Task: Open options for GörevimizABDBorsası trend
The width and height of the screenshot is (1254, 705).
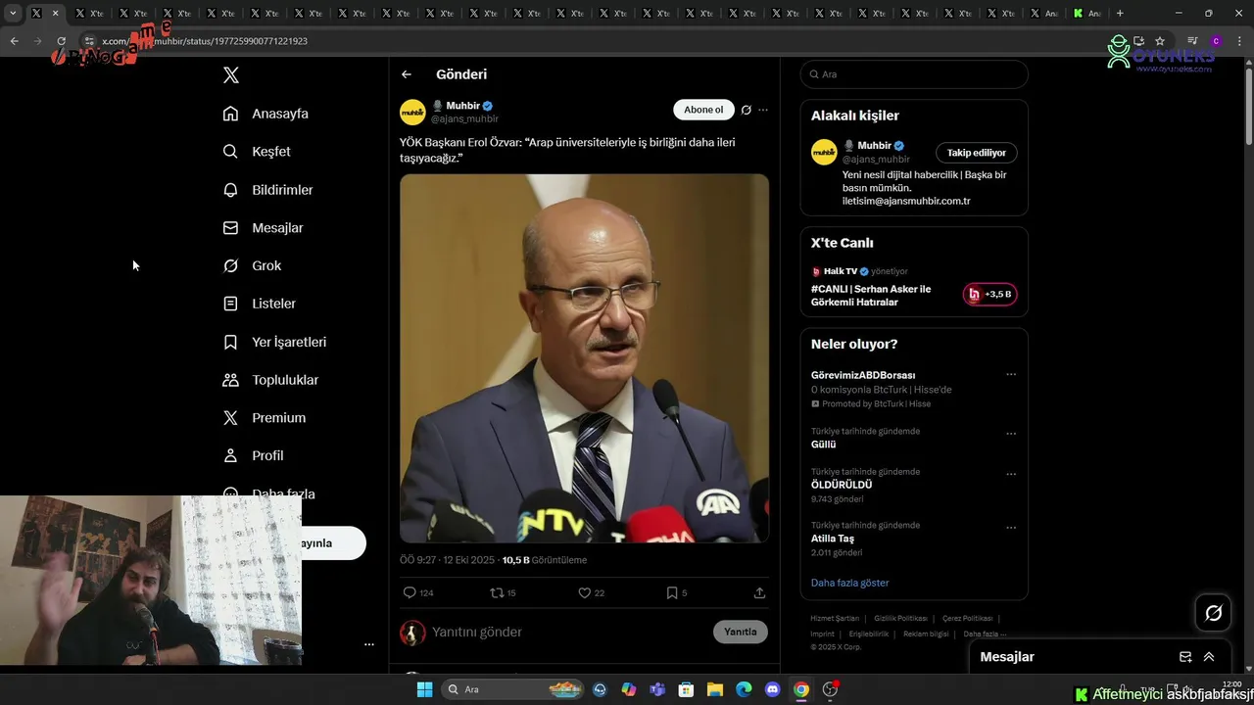Action: (x=1011, y=375)
